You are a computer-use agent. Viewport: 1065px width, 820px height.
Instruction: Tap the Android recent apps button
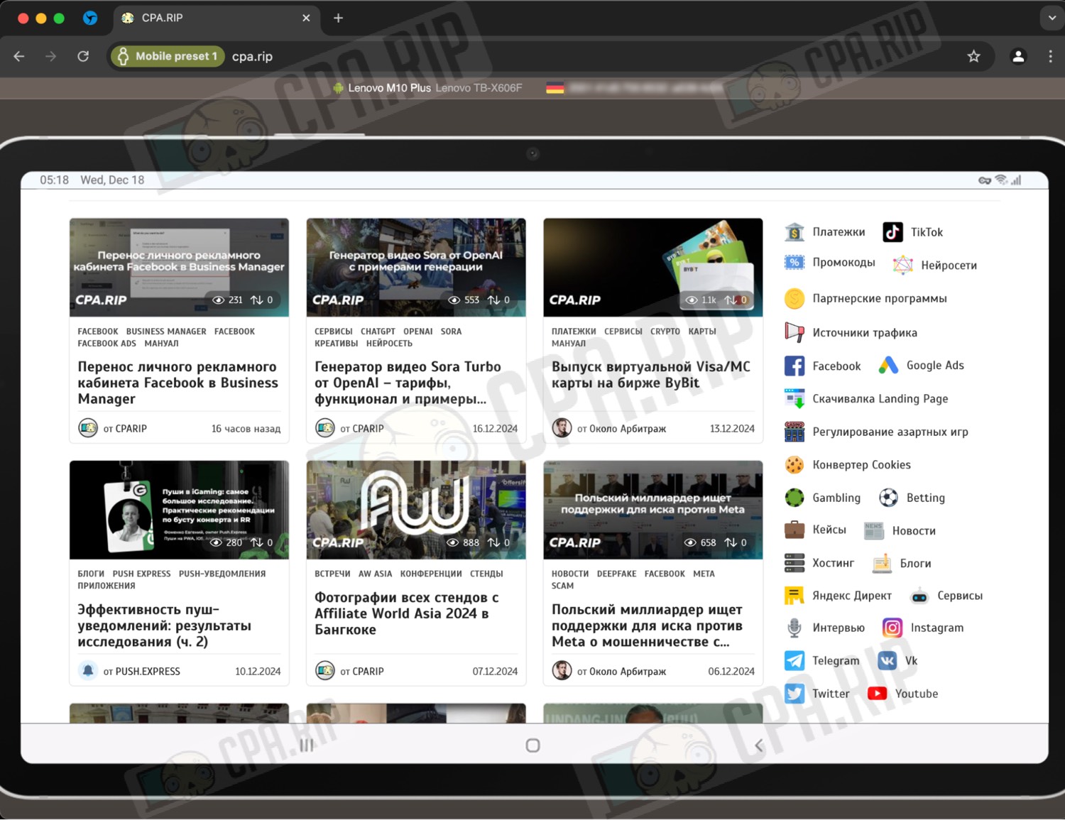[x=307, y=745]
